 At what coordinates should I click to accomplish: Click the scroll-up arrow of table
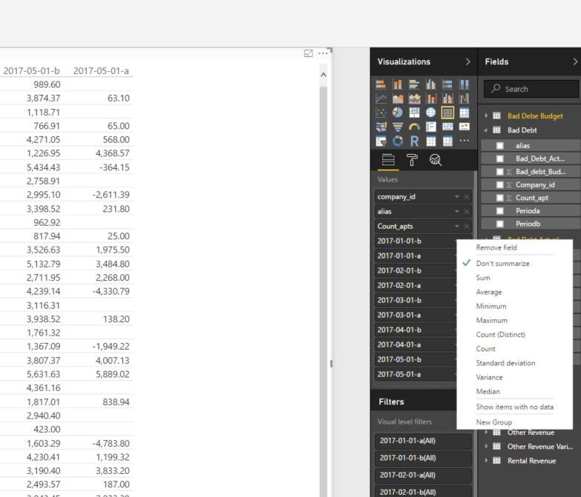pyautogui.click(x=323, y=75)
